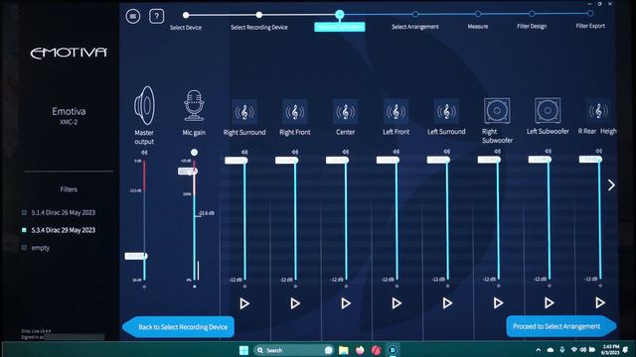Click the Master output speaker icon
Image resolution: width=636 pixels, height=357 pixels.
pyautogui.click(x=144, y=106)
